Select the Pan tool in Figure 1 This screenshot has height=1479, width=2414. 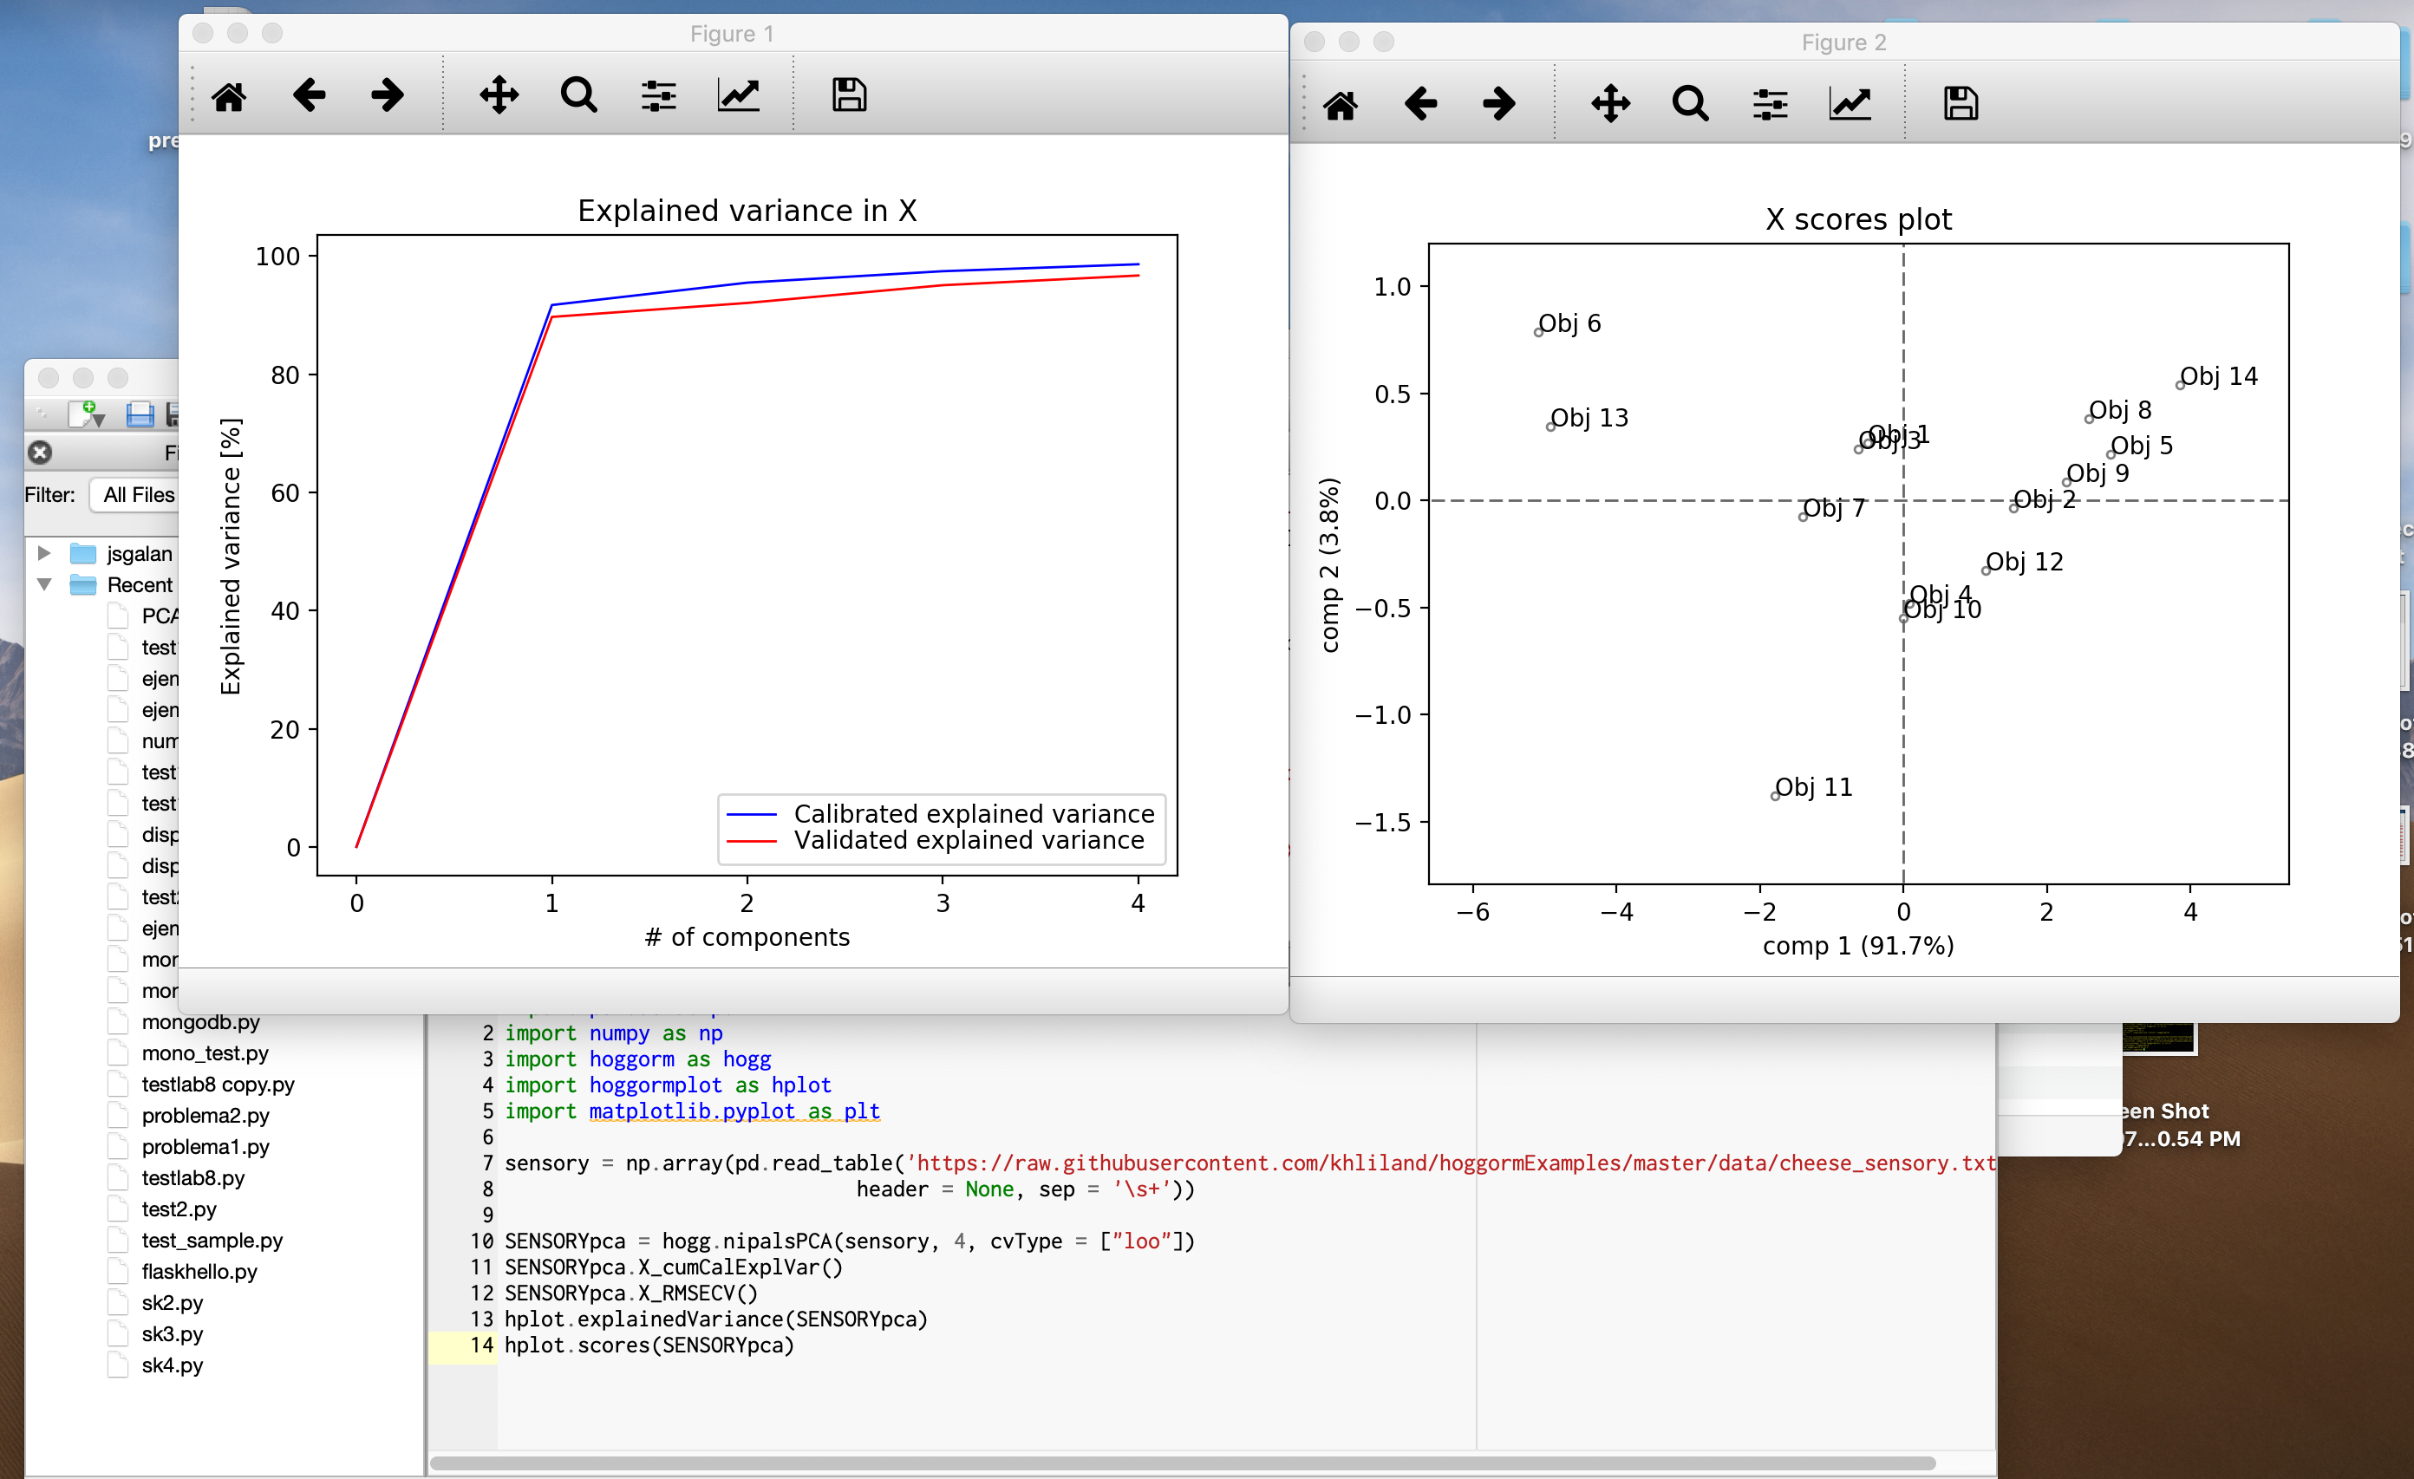pyautogui.click(x=499, y=96)
